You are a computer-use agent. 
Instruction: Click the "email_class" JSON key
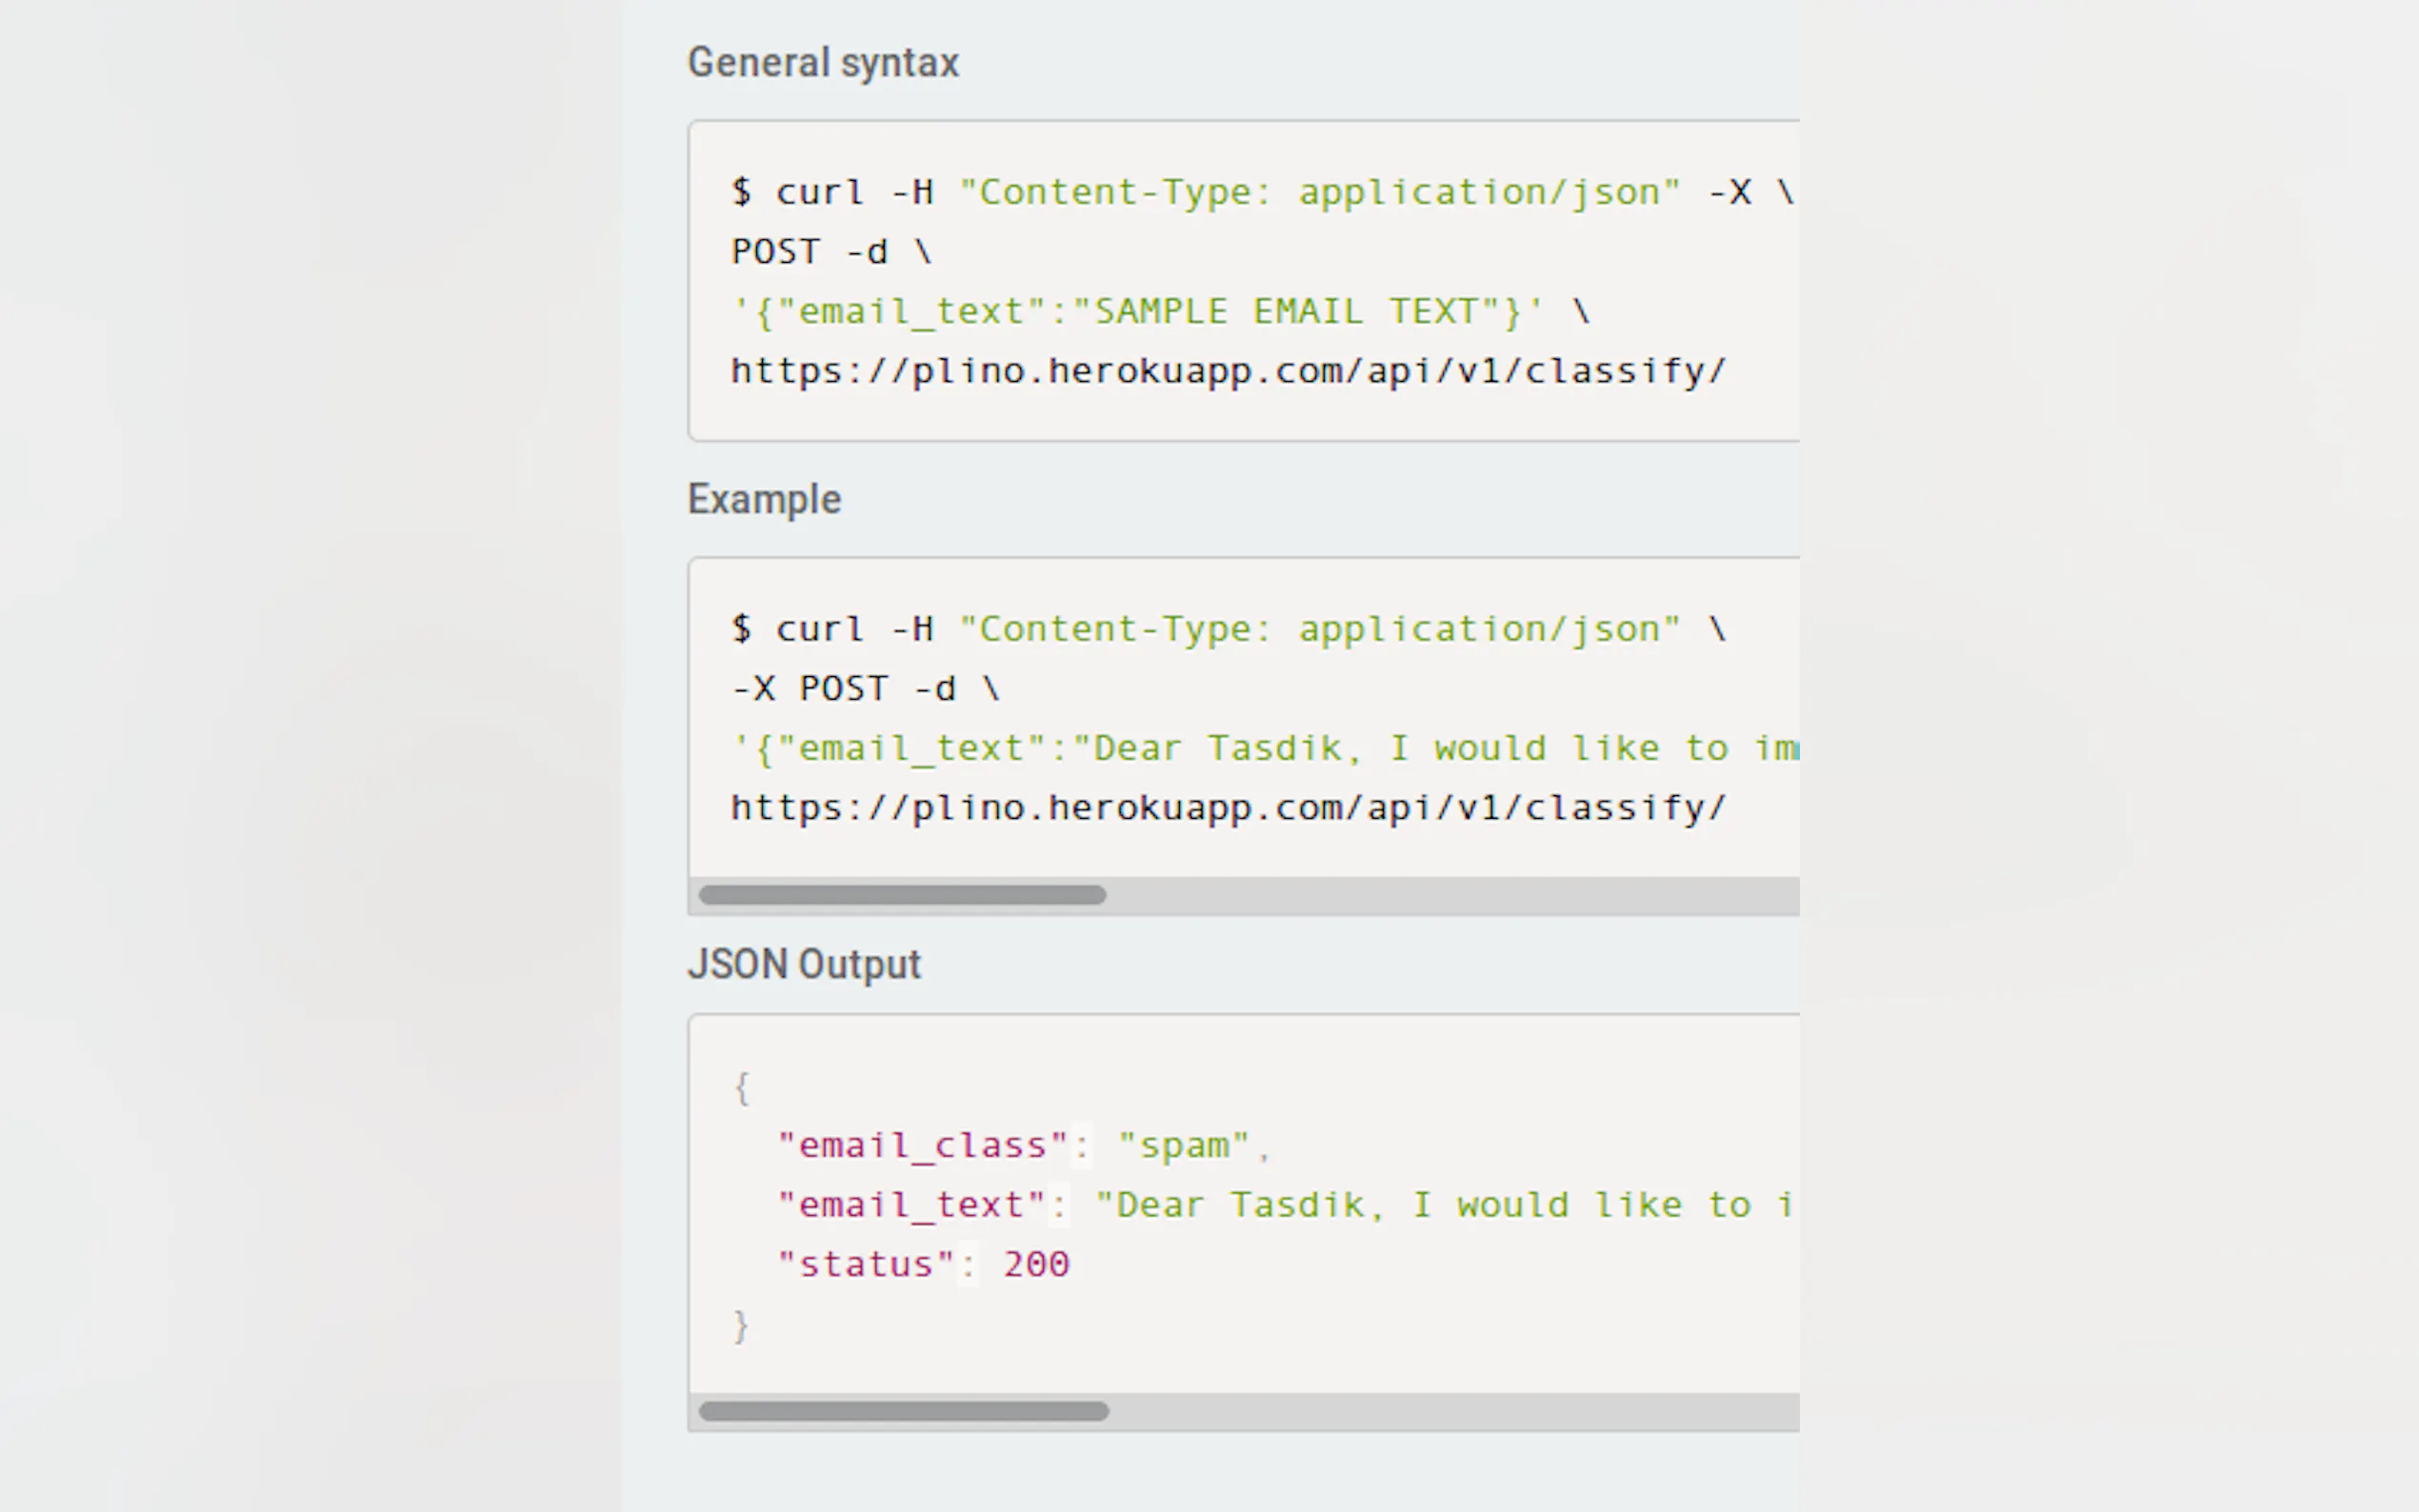point(922,1145)
